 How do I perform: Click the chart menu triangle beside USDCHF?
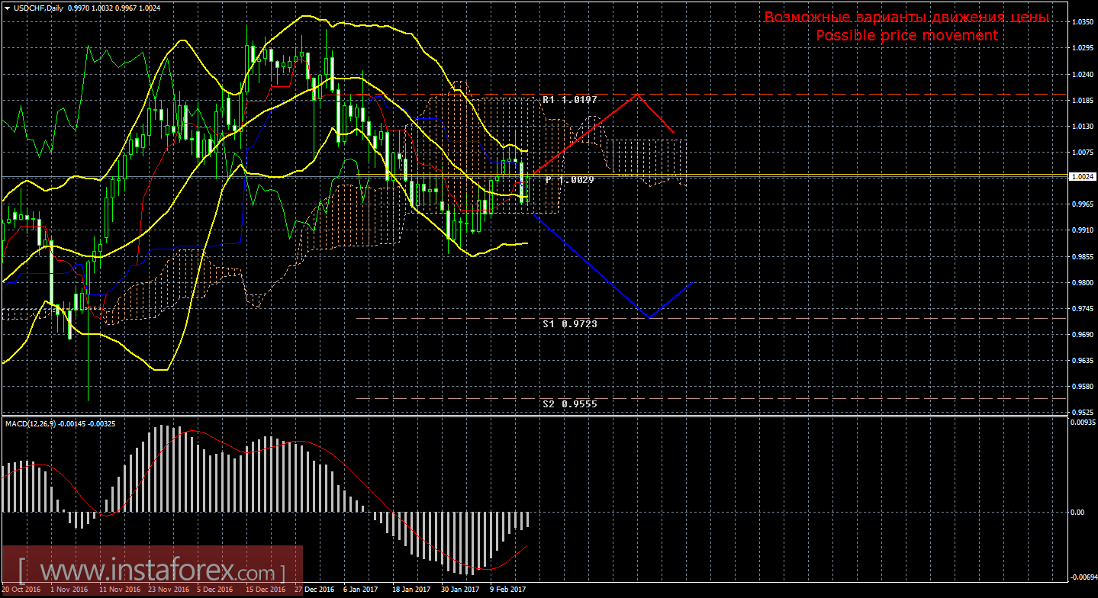click(7, 8)
